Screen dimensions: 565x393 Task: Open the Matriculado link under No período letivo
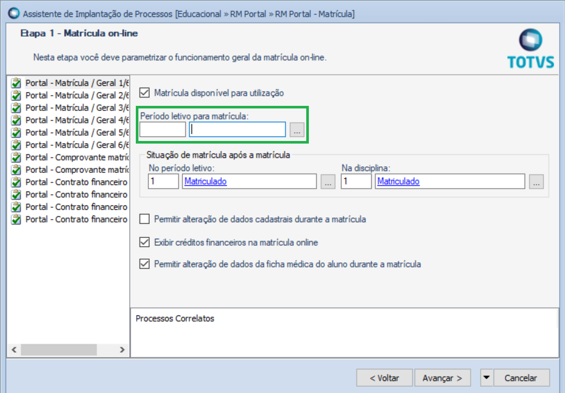(x=206, y=181)
